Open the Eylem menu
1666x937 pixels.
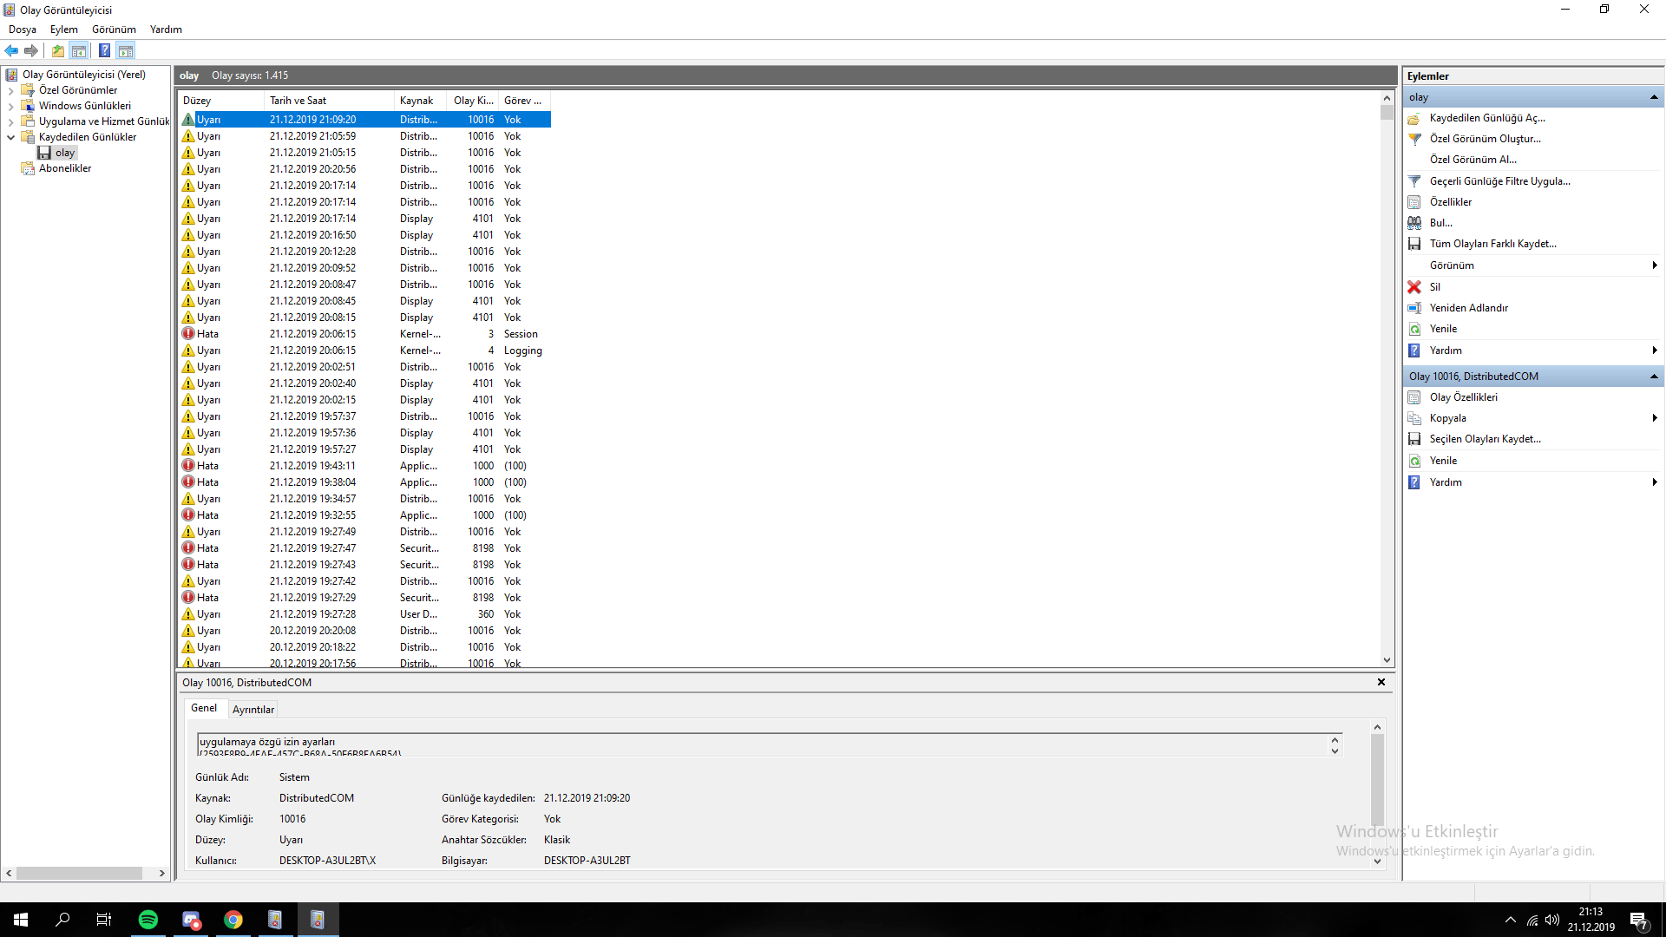point(63,29)
